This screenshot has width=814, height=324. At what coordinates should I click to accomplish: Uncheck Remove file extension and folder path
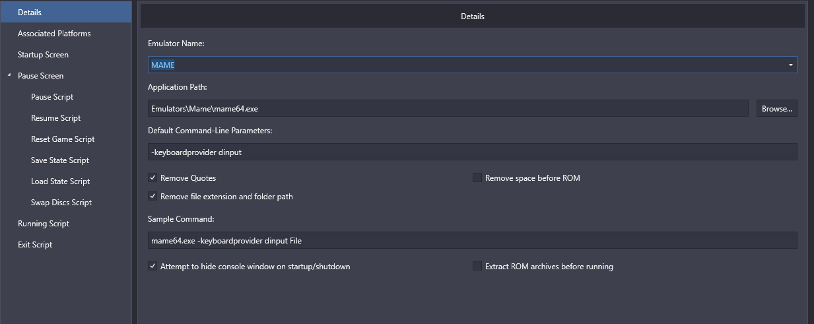tap(153, 197)
